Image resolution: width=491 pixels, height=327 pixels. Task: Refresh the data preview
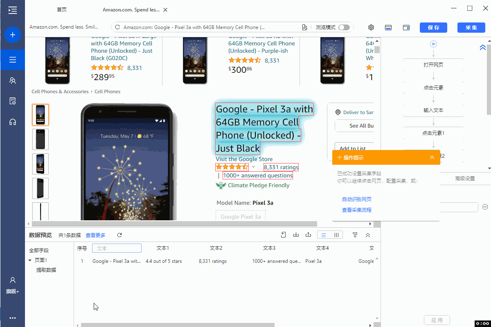tap(119, 235)
